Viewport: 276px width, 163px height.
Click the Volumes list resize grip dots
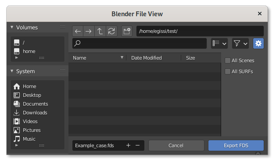point(42,58)
